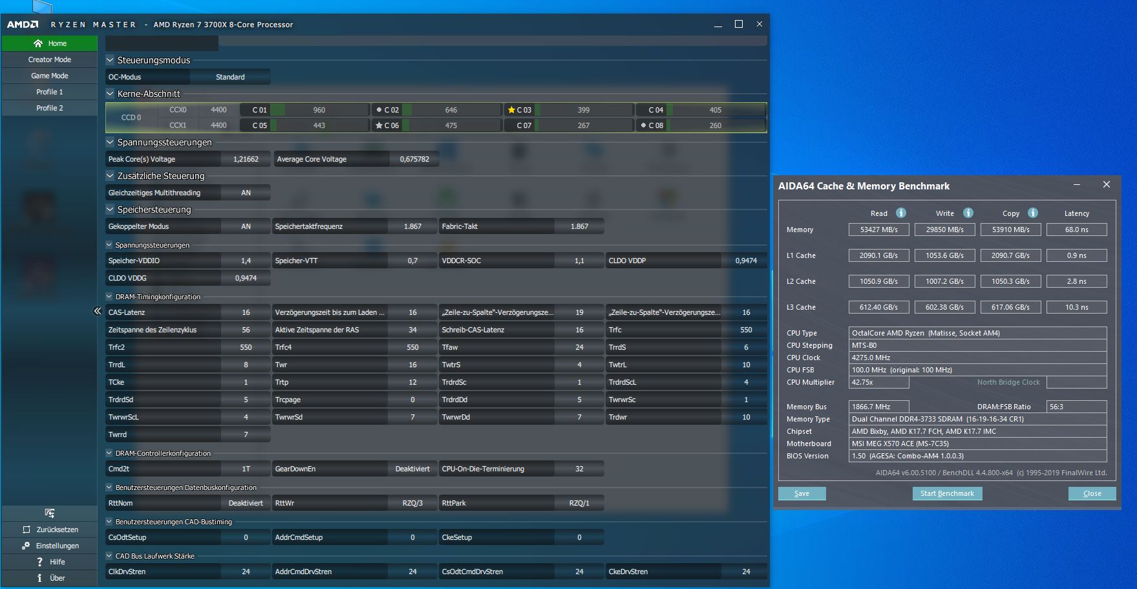Collapse the DRAM-Timingkonfiguration subsection
This screenshot has height=589, width=1137.
point(109,297)
